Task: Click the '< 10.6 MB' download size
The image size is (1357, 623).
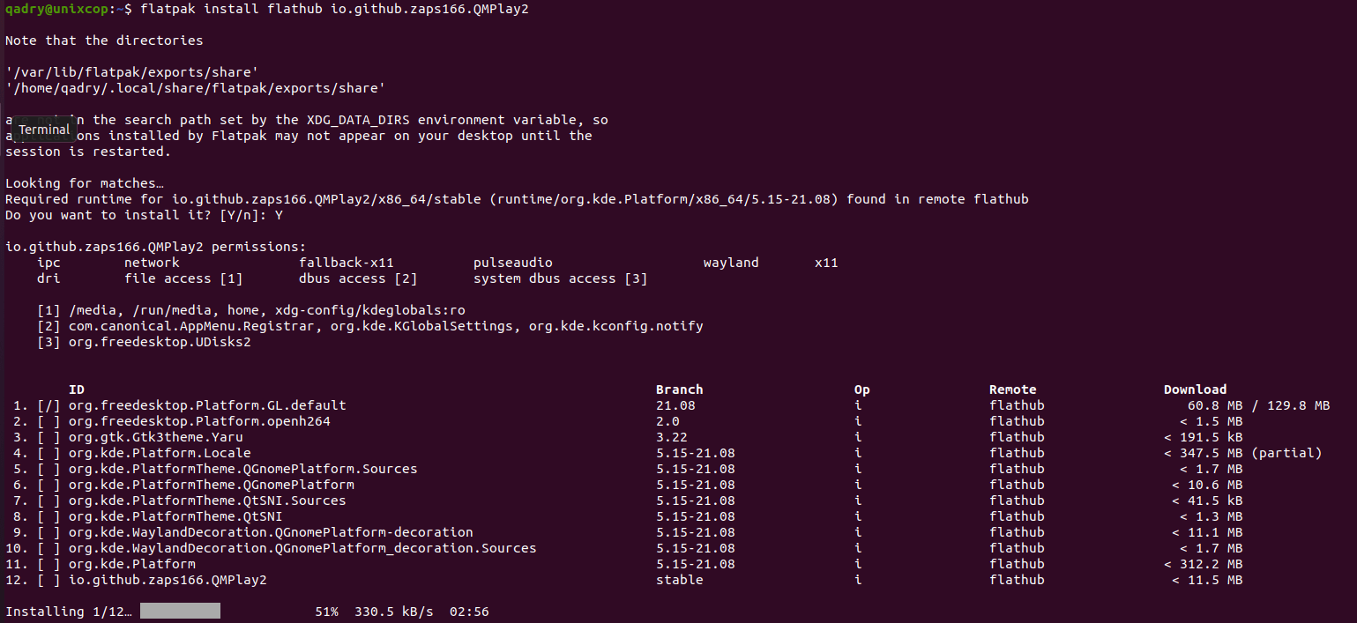Action: click(x=1207, y=485)
